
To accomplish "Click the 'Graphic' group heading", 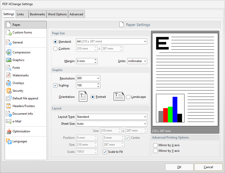I will (57, 70).
